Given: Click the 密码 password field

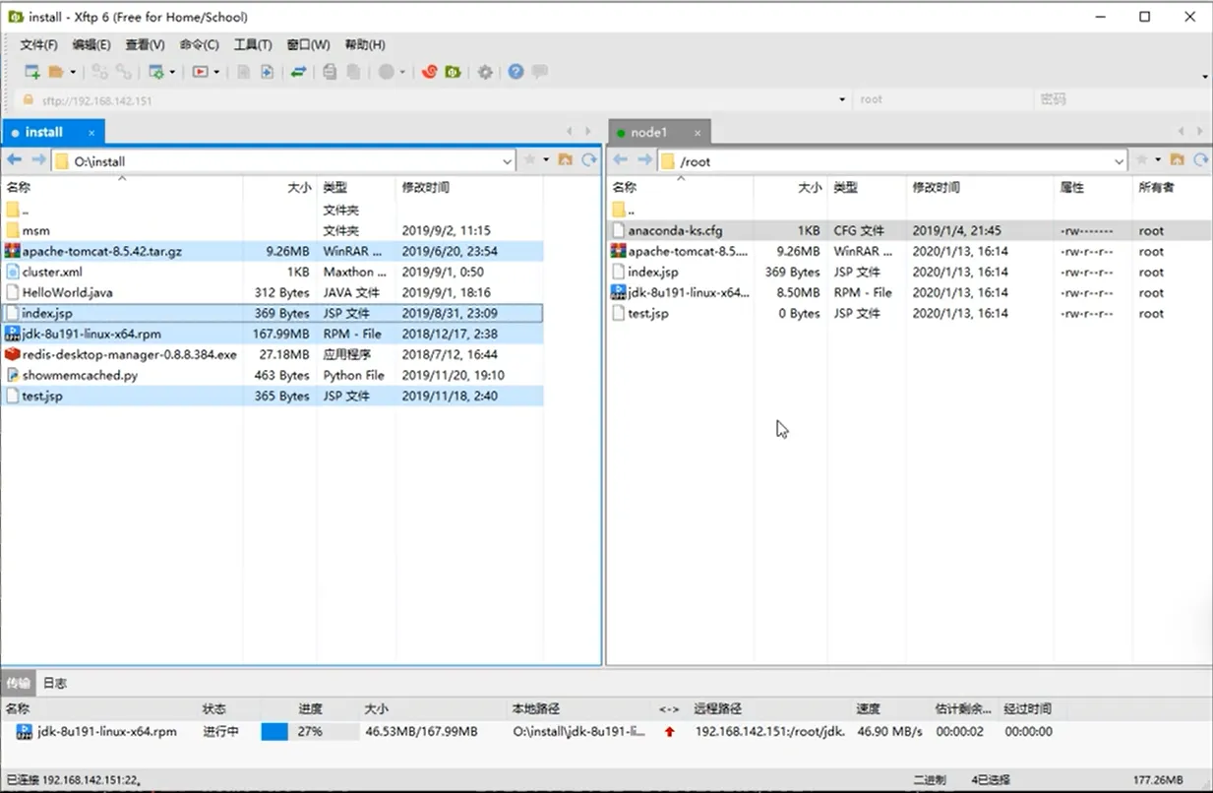Looking at the screenshot, I should [1122, 99].
